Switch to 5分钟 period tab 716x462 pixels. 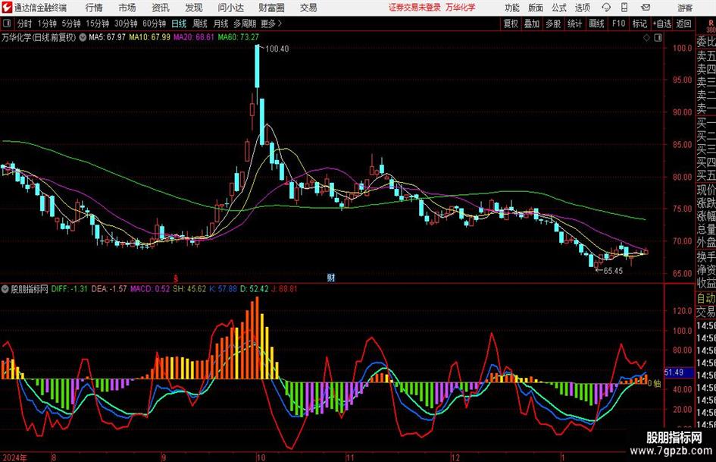click(71, 24)
